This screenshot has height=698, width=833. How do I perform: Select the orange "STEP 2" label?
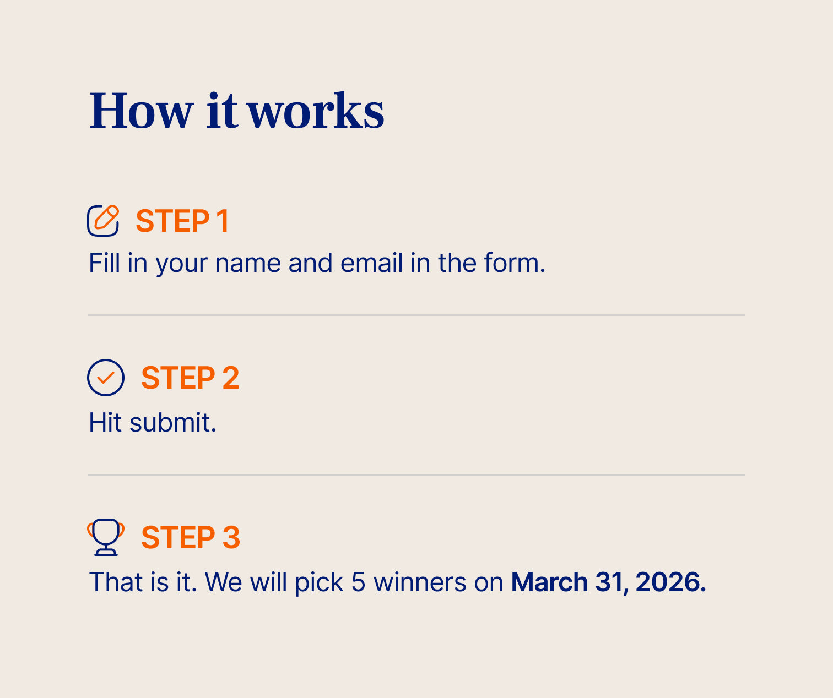pyautogui.click(x=190, y=378)
